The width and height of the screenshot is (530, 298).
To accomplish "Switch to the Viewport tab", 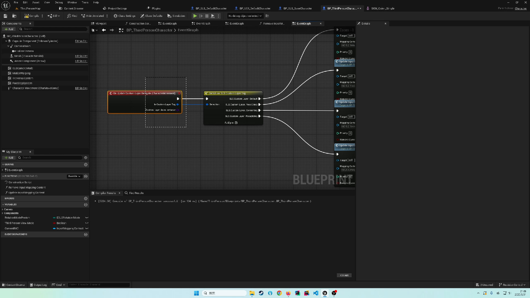I will click(99, 23).
